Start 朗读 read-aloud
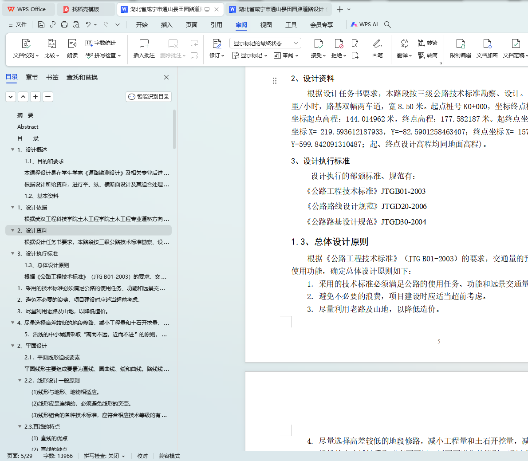This screenshot has height=461, width=528. point(72,48)
